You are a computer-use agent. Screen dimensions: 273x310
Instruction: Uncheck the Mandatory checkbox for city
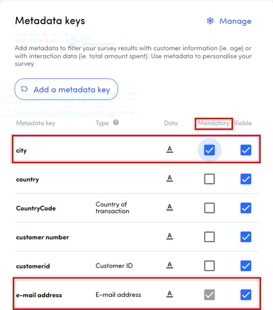pos(209,150)
